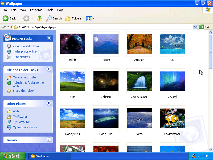Image resolution: width=213 pixels, height=160 pixels.
Task: Click the scrollbar down arrow
Action: pyautogui.click(x=211, y=150)
